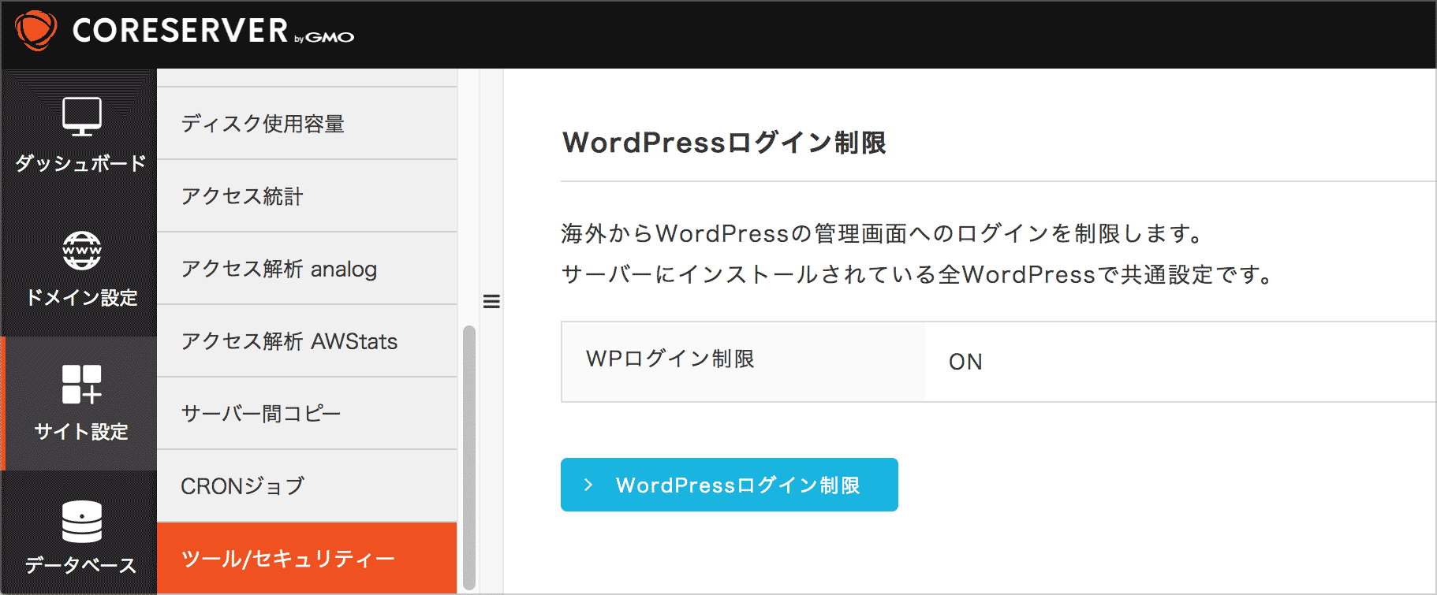Click the 海外からWordPress description line
Viewport: 1437px width, 595px height.
click(883, 233)
